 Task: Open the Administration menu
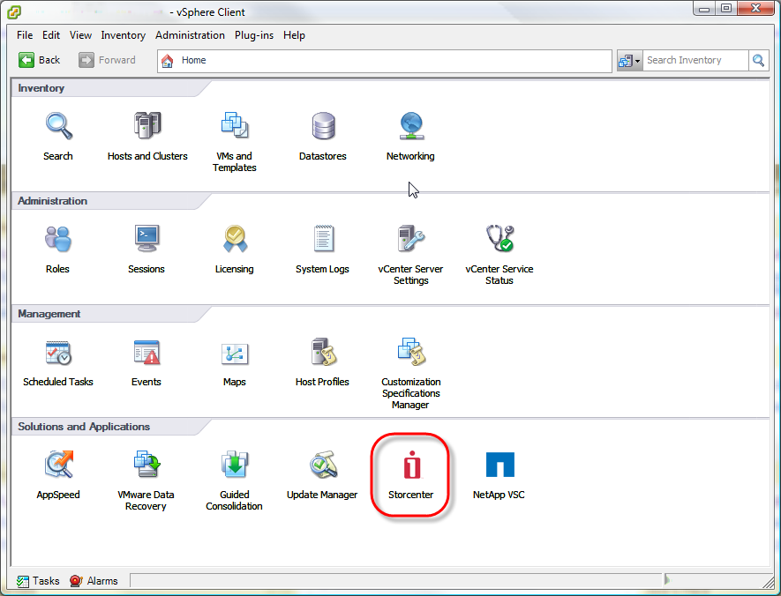point(190,35)
